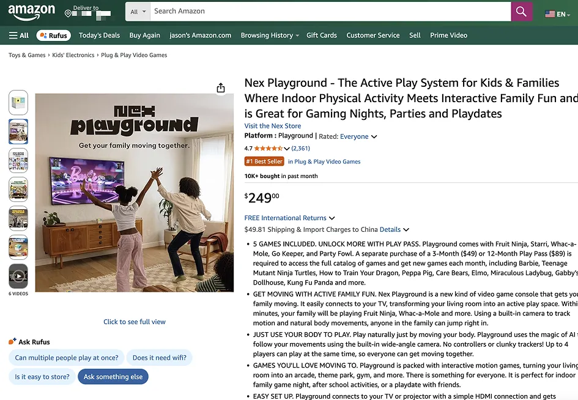Click 'Ask something else' button
This screenshot has width=578, height=400.
(113, 377)
